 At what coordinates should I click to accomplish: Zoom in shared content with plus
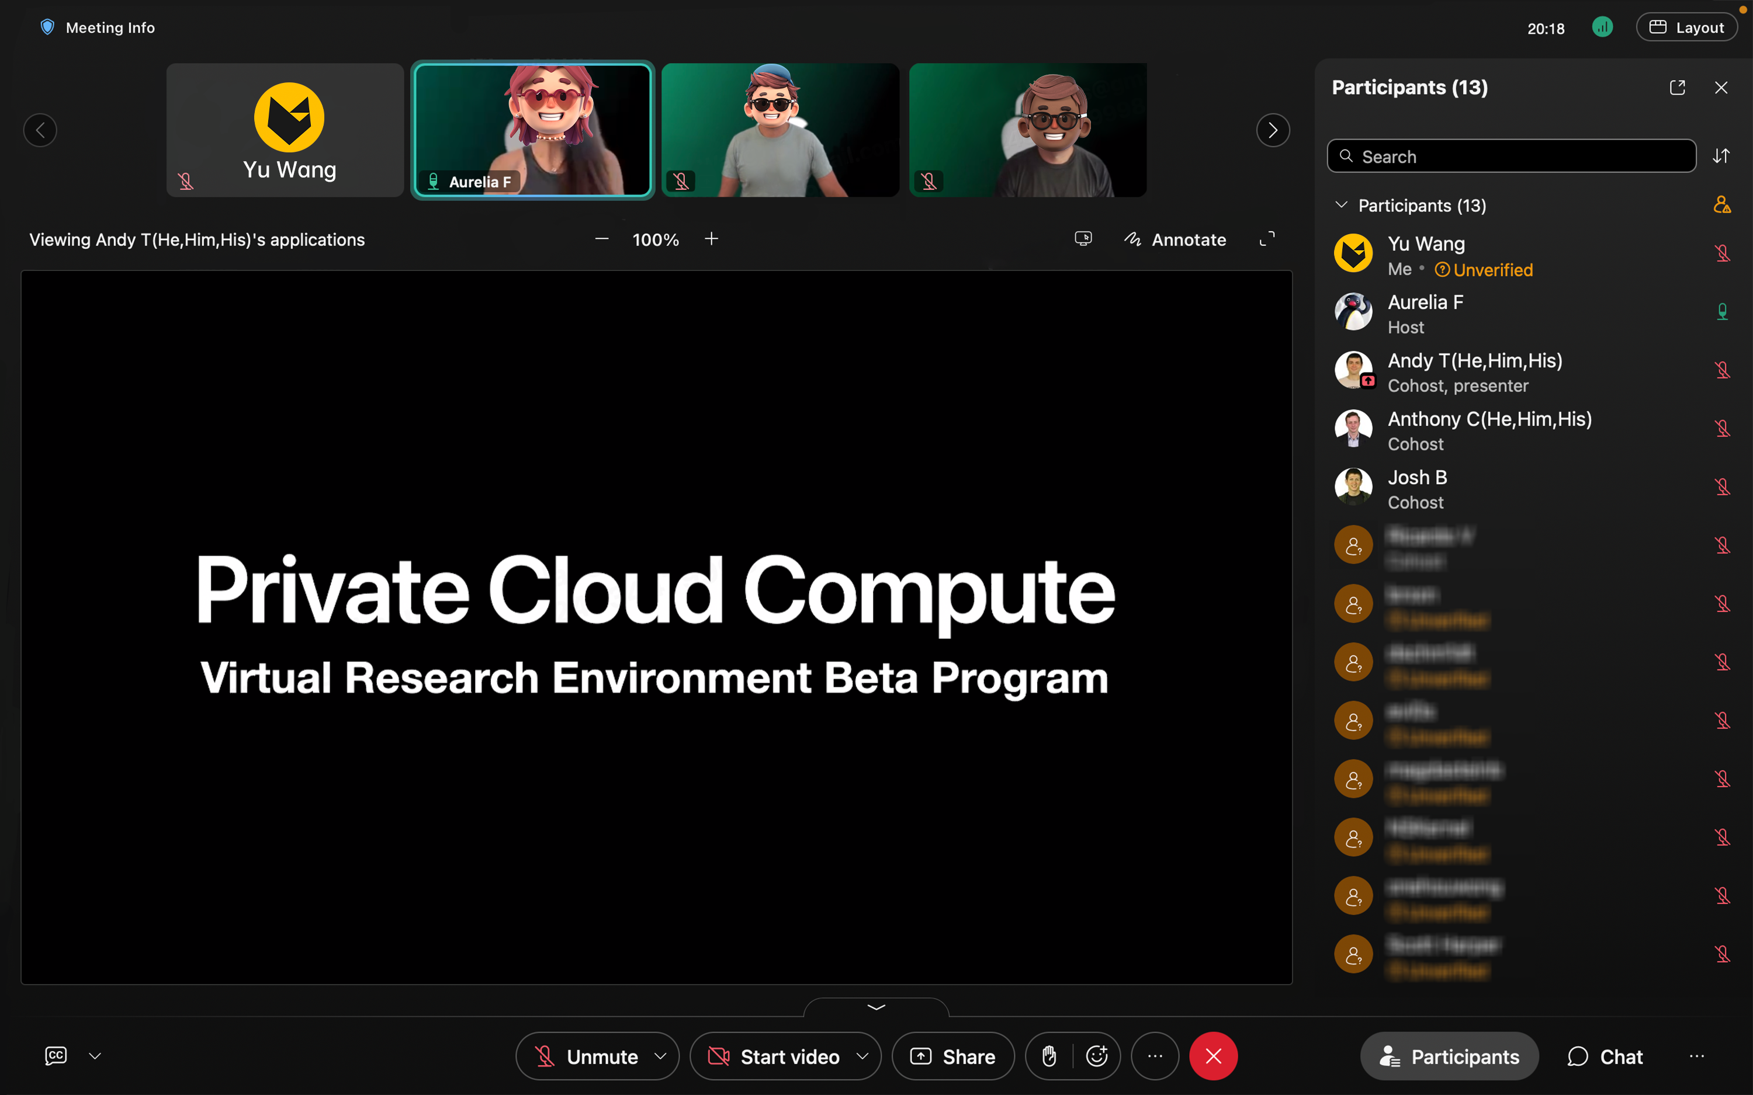(x=711, y=239)
